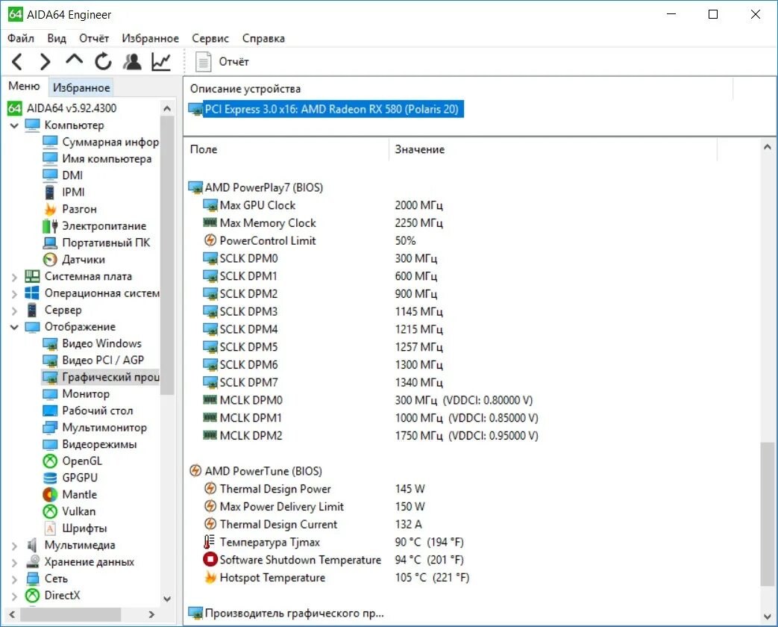This screenshot has height=627, width=778.
Task: Select the SCLK DPM7 row
Action: [322, 382]
